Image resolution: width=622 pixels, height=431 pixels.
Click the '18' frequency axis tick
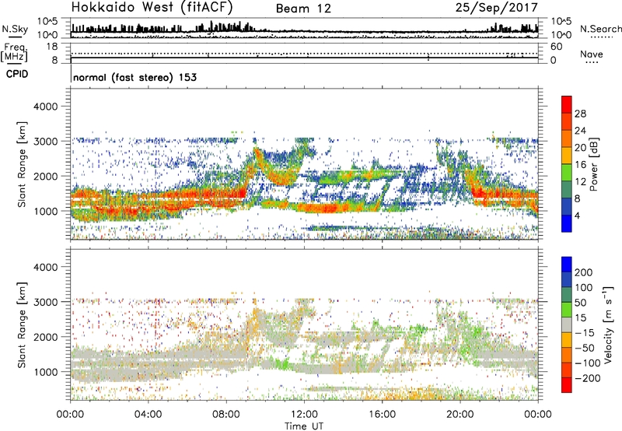click(51, 47)
